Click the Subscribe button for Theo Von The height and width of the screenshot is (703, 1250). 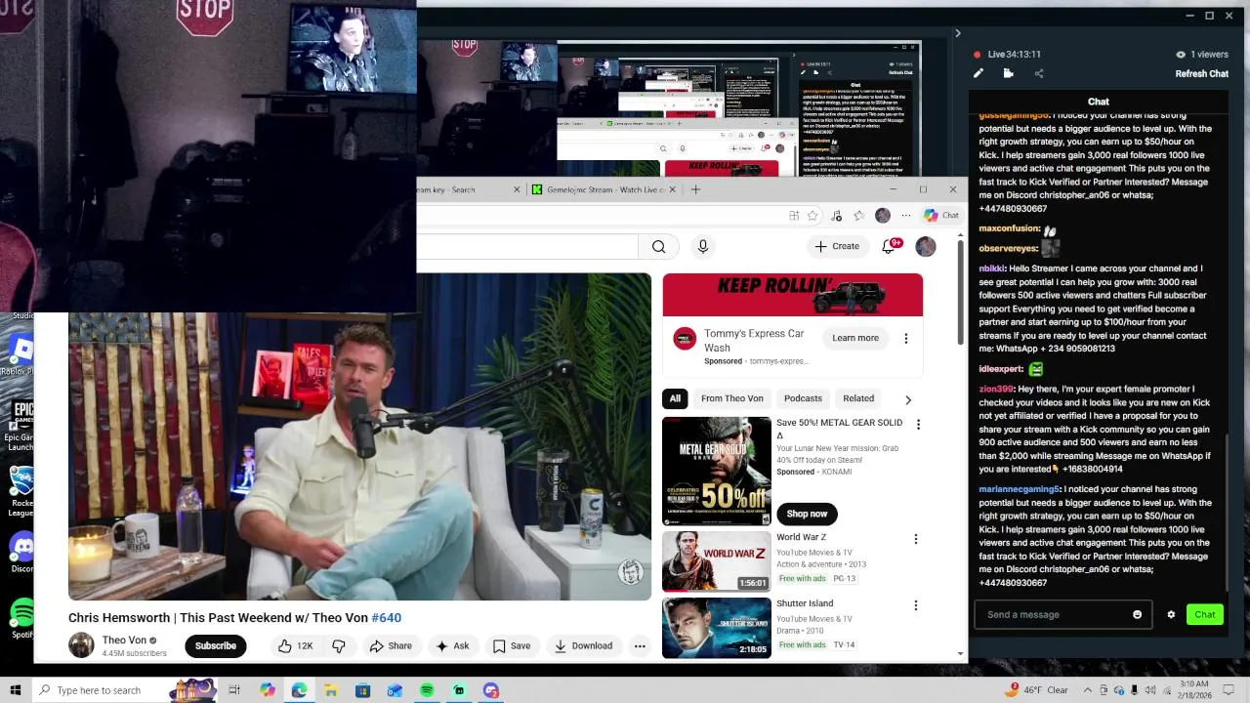click(x=215, y=645)
